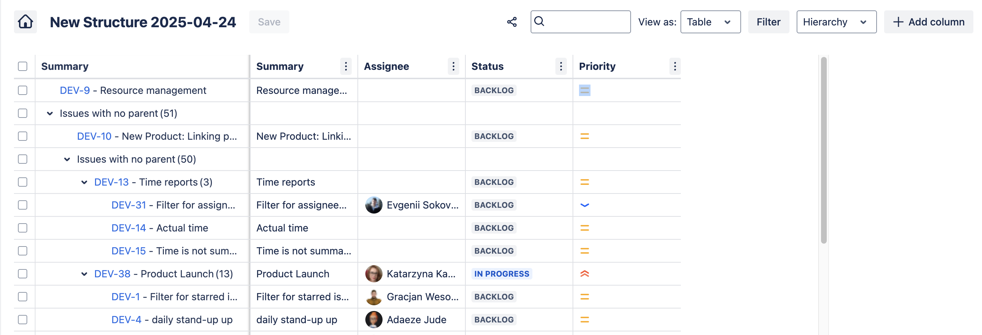Collapse Issues with no parent (51)
982x335 pixels.
pyautogui.click(x=50, y=113)
